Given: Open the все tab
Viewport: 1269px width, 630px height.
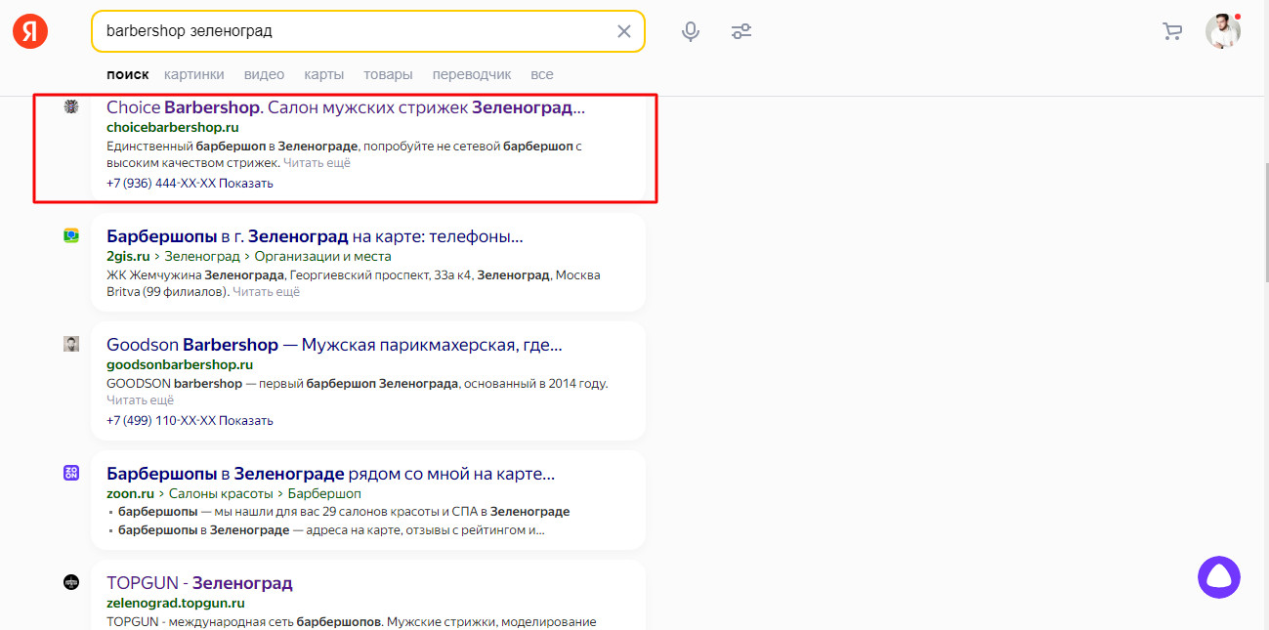Looking at the screenshot, I should [542, 74].
